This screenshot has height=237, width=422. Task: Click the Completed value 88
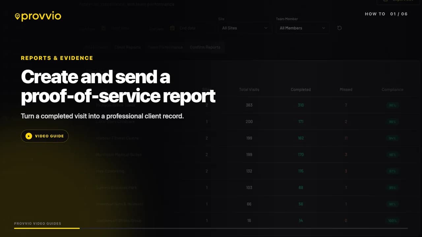coord(301,188)
